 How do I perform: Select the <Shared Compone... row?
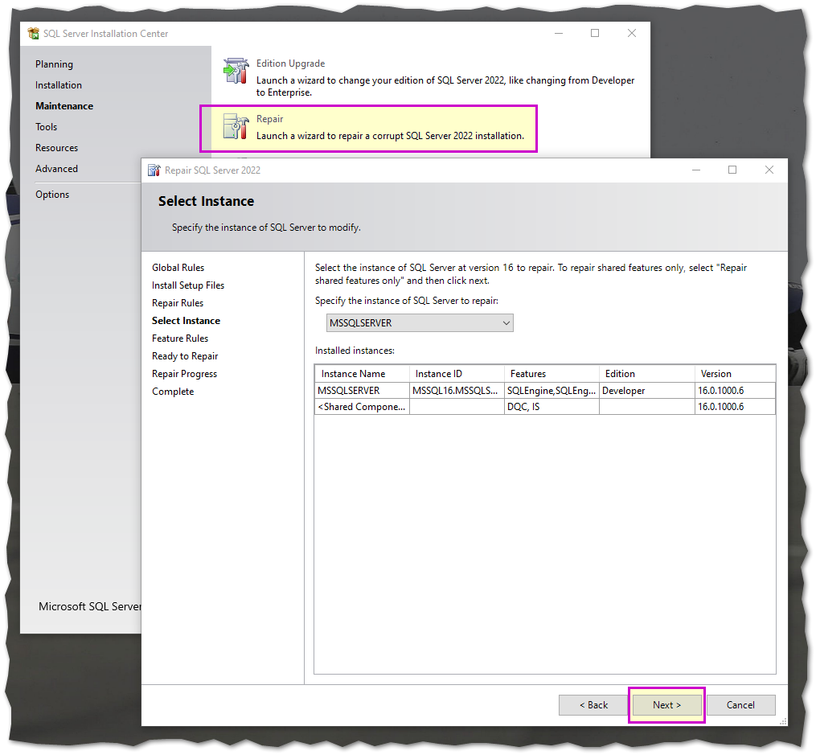545,406
